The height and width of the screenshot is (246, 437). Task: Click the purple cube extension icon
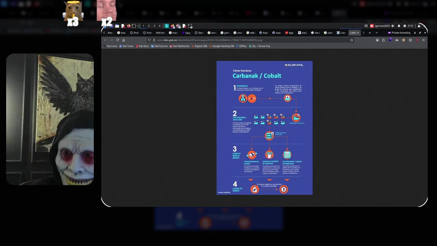pos(390,40)
